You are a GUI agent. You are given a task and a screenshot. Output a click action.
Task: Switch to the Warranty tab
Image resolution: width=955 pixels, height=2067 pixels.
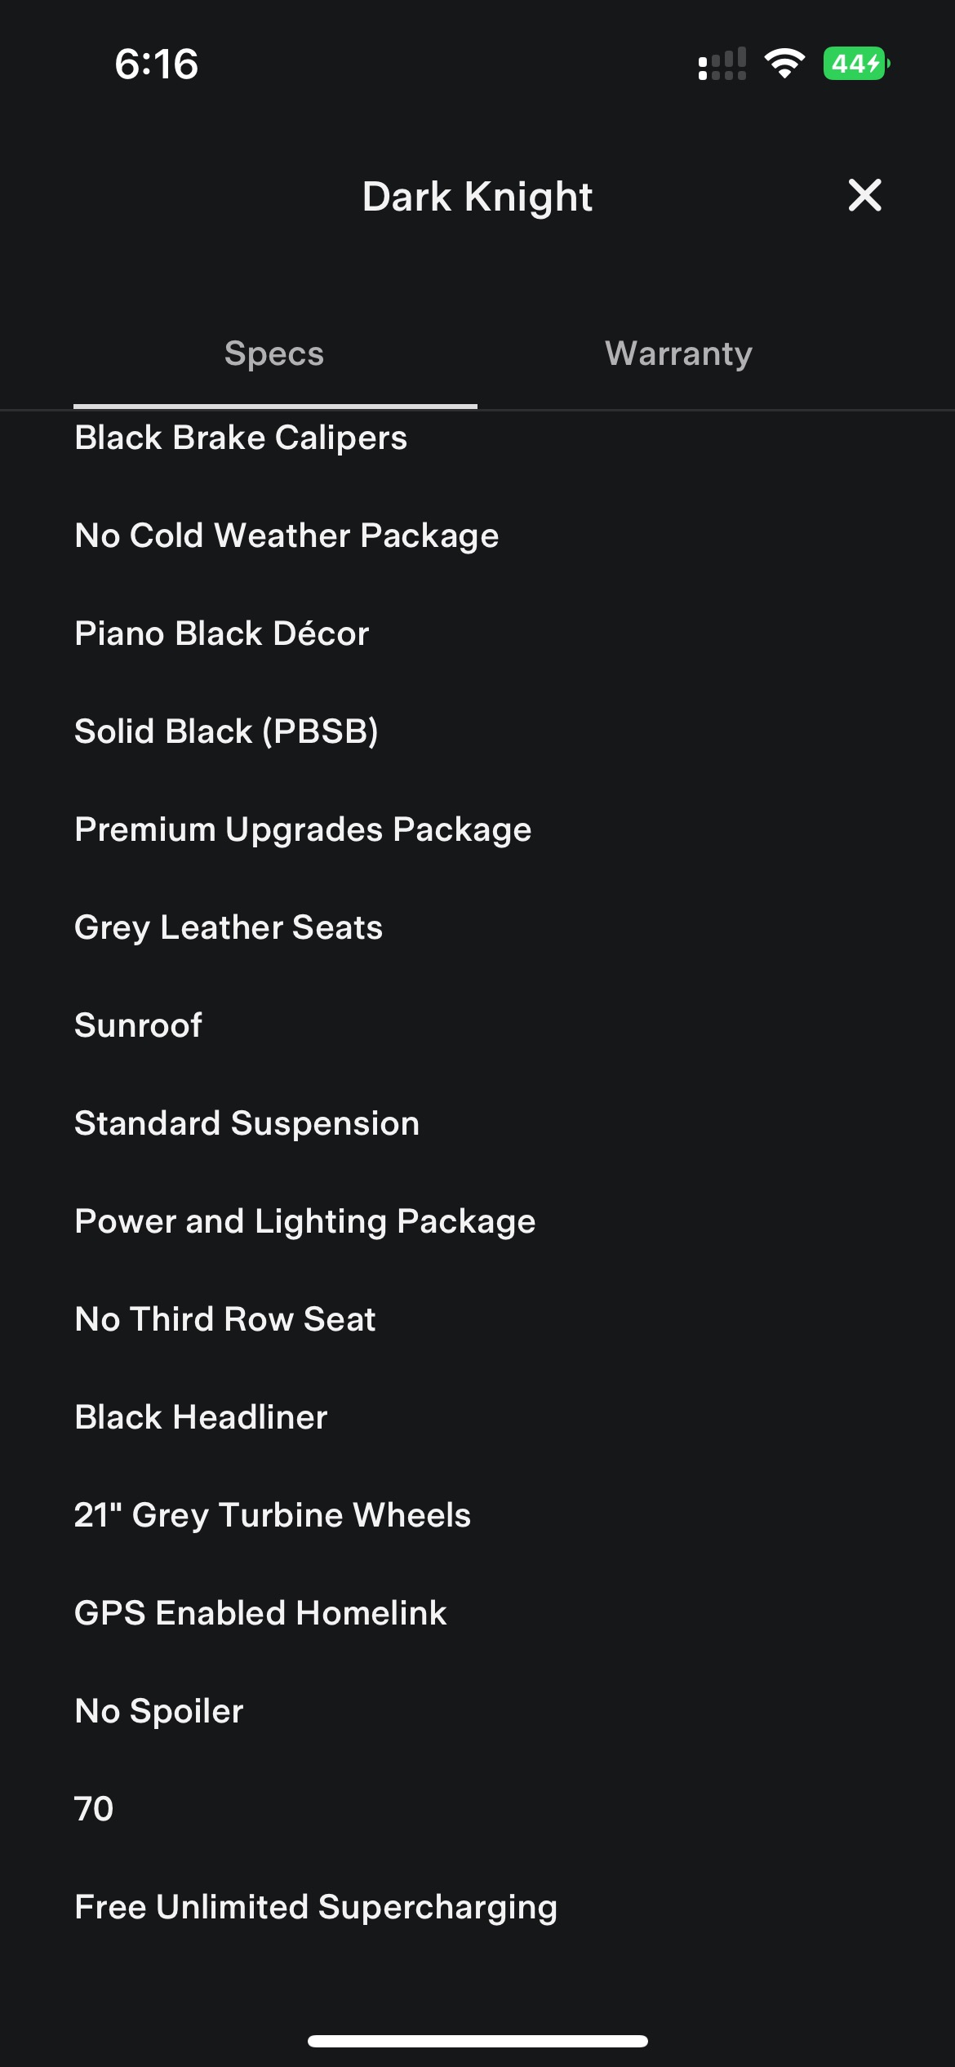pos(678,353)
